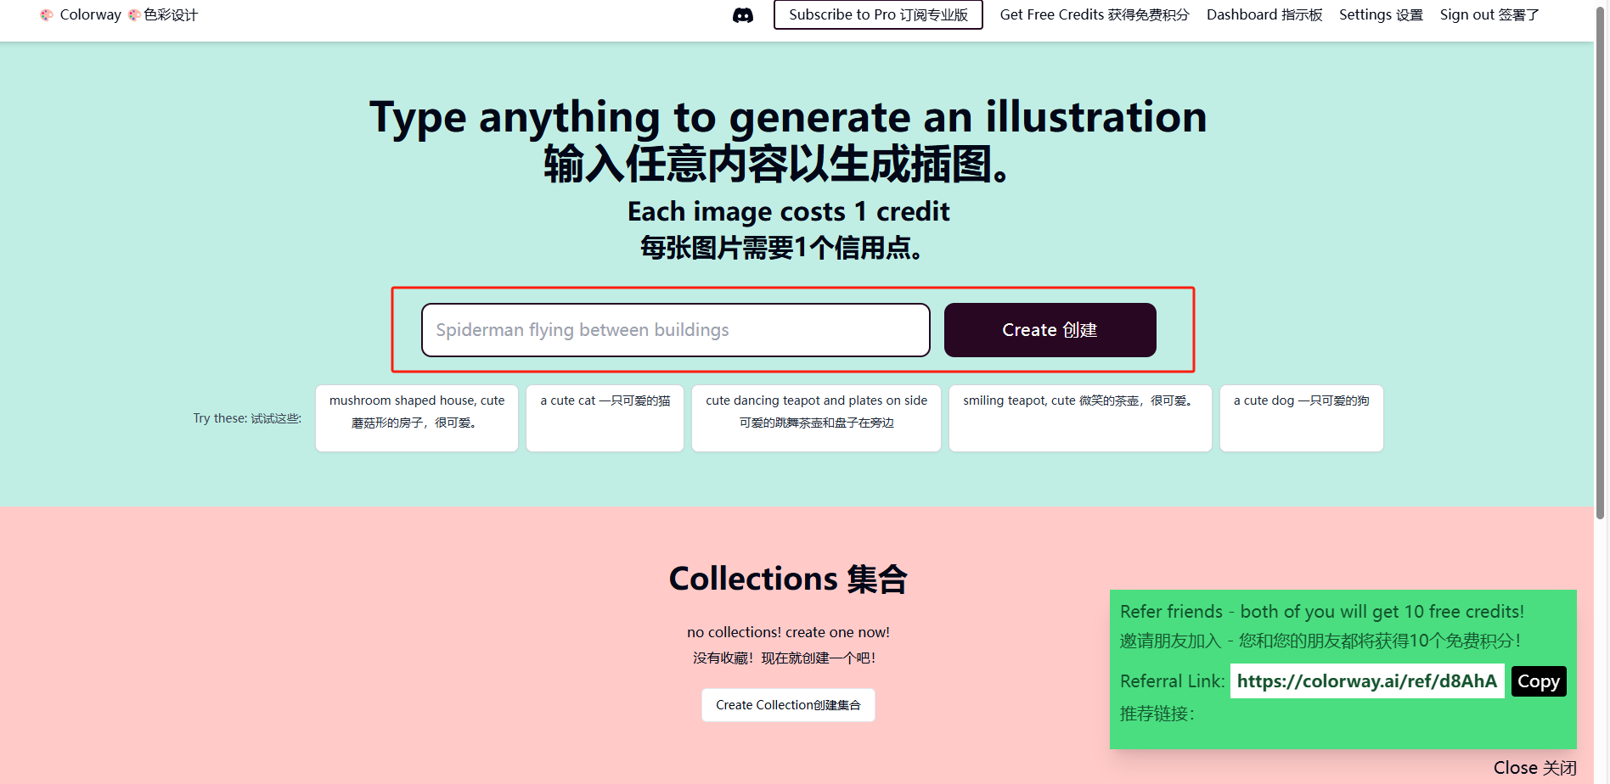This screenshot has width=1610, height=784.
Task: Open Settings page
Action: 1381,14
